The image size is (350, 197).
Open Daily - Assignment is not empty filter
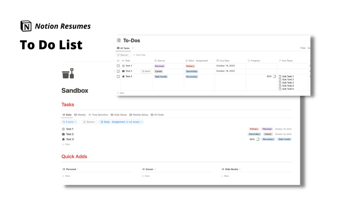(x=121, y=122)
